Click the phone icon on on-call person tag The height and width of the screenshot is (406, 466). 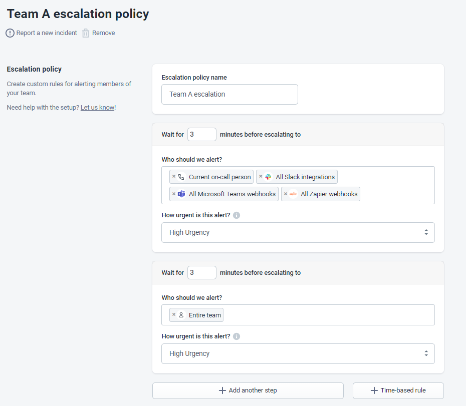[x=181, y=177]
